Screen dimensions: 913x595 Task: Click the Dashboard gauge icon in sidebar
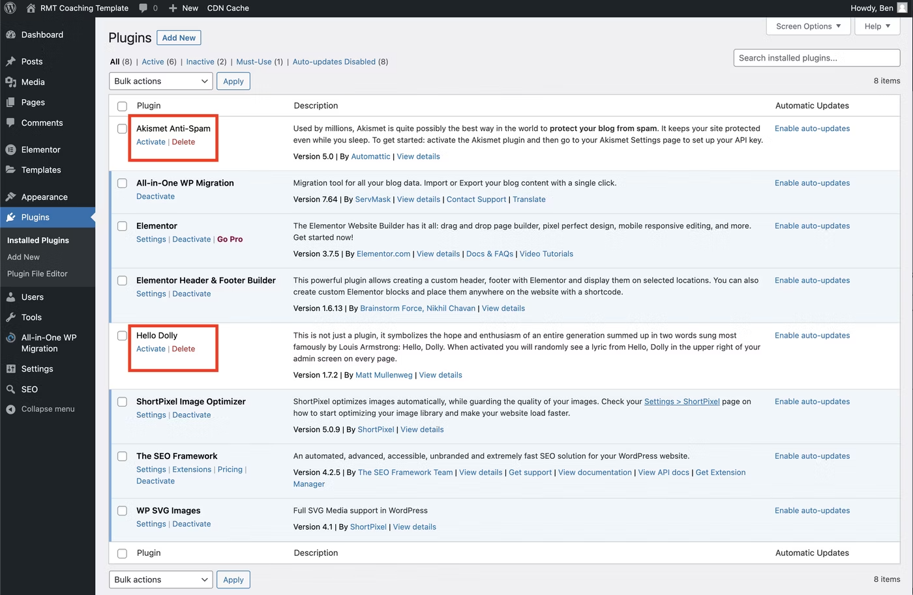click(10, 35)
